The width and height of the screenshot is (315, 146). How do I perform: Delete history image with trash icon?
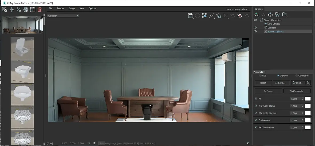(x=40, y=10)
